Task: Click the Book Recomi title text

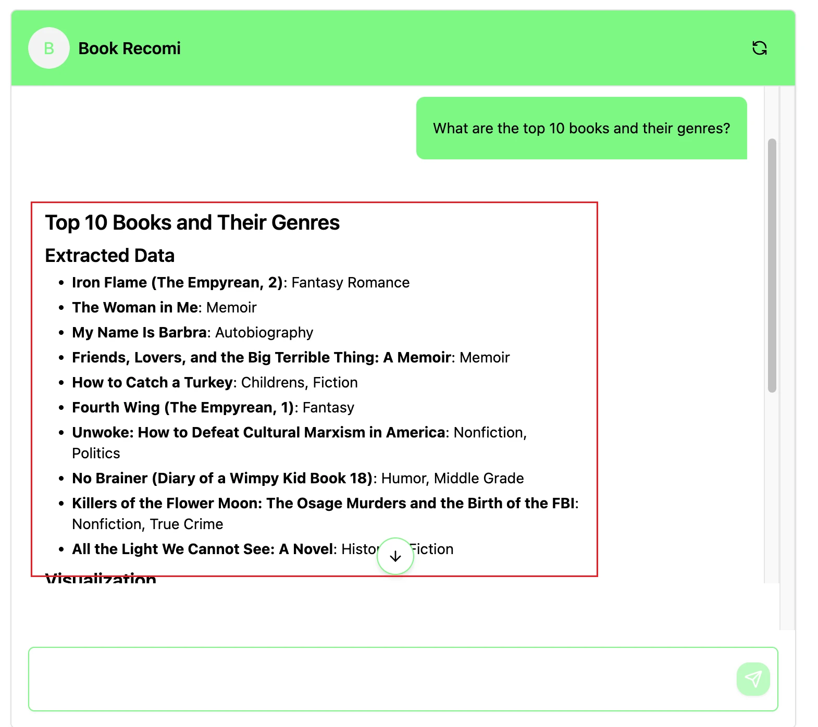Action: pyautogui.click(x=129, y=48)
